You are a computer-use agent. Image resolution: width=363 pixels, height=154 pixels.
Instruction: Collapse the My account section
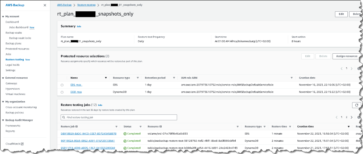(x=3, y=17)
